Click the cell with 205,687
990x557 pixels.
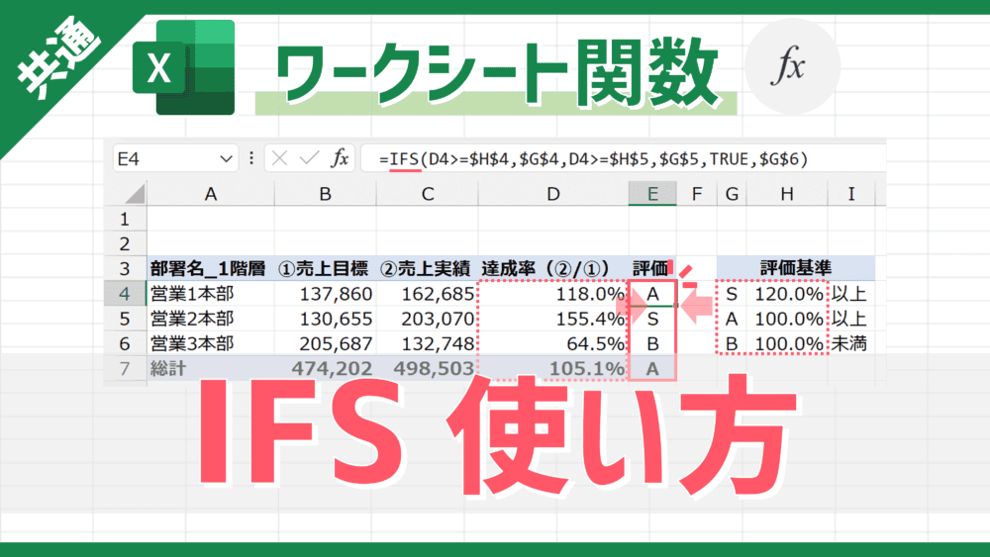click(325, 343)
